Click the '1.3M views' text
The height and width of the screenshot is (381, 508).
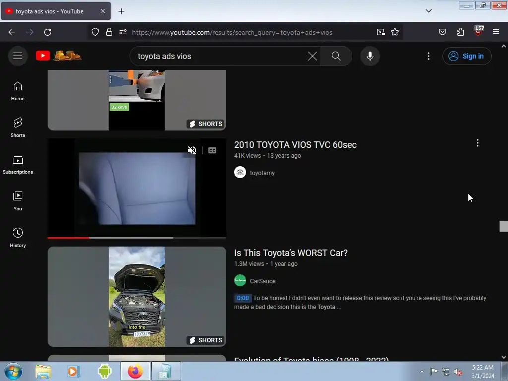coord(249,264)
